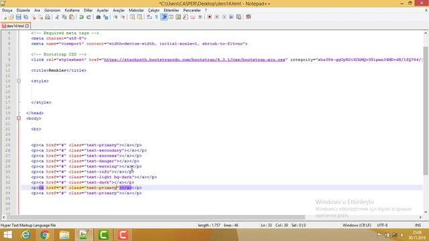The height and width of the screenshot is (241, 429).
Task: Cut selection with scissors icon
Action: 57,17
